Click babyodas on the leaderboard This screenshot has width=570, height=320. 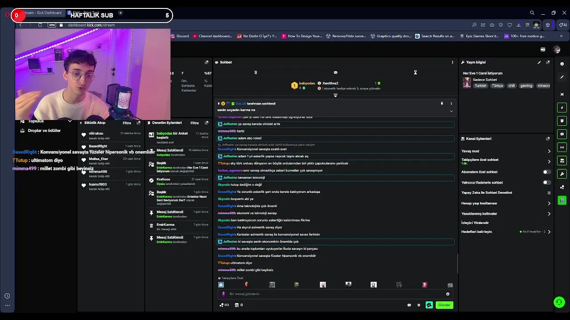[x=307, y=84]
